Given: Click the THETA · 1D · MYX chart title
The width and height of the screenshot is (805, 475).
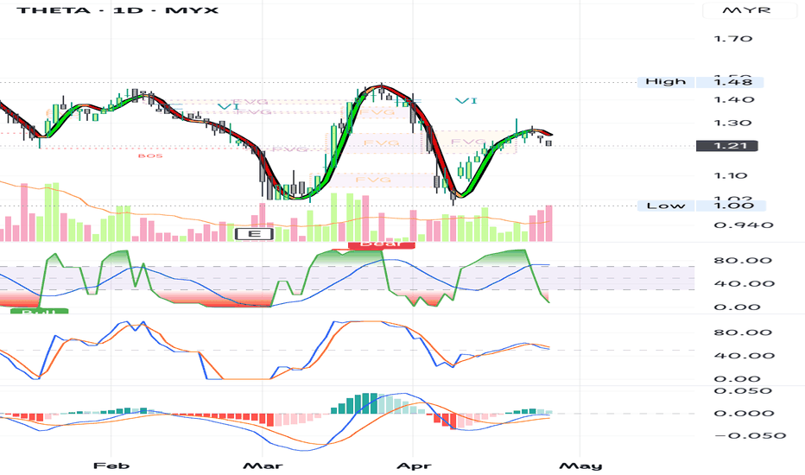Looking at the screenshot, I should (117, 10).
